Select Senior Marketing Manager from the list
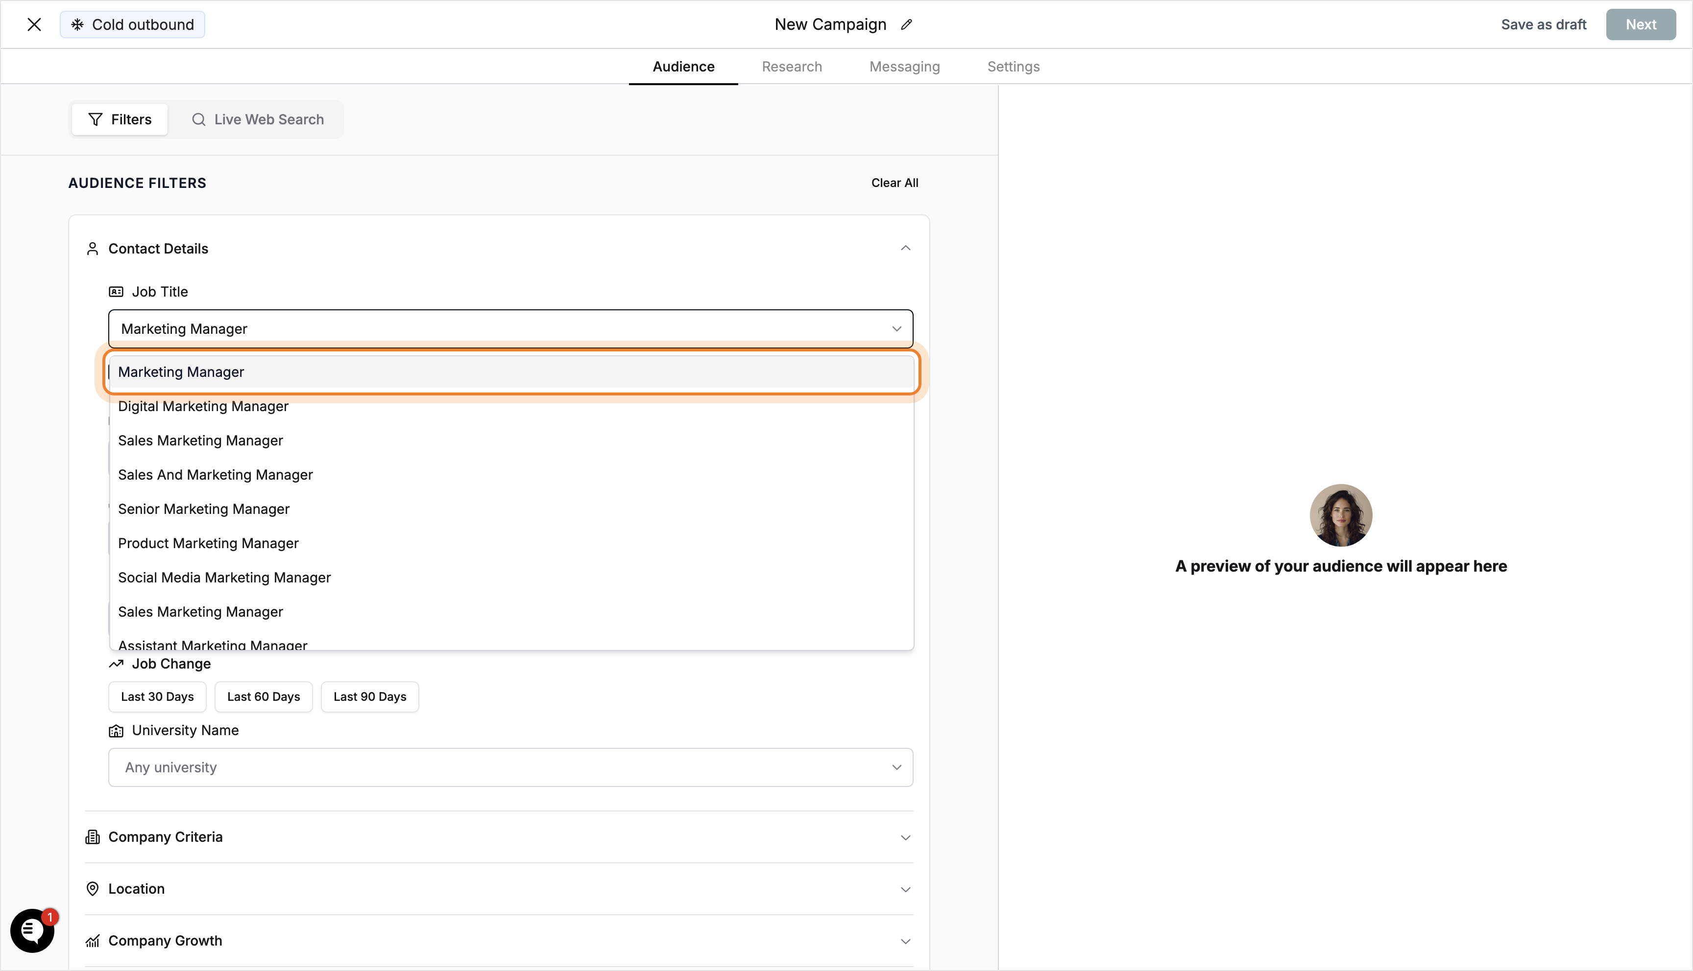The height and width of the screenshot is (971, 1693). coord(203,509)
